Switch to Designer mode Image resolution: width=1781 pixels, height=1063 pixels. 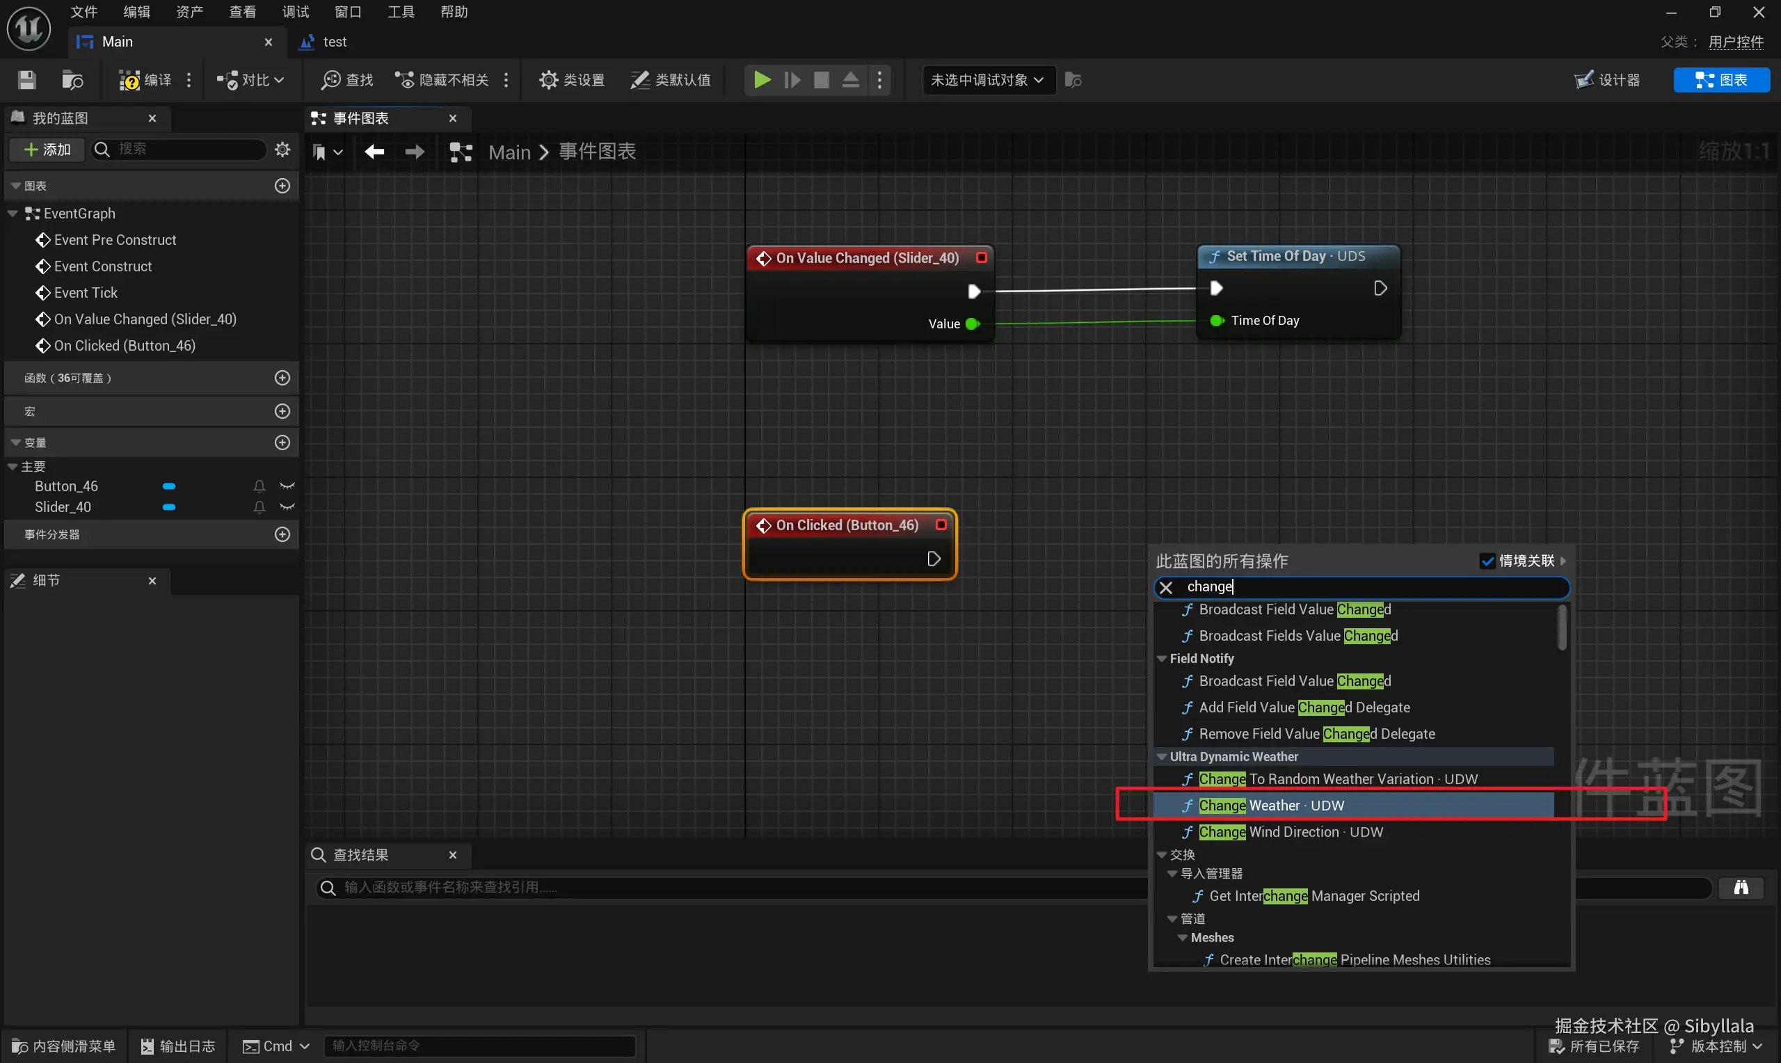coord(1607,79)
